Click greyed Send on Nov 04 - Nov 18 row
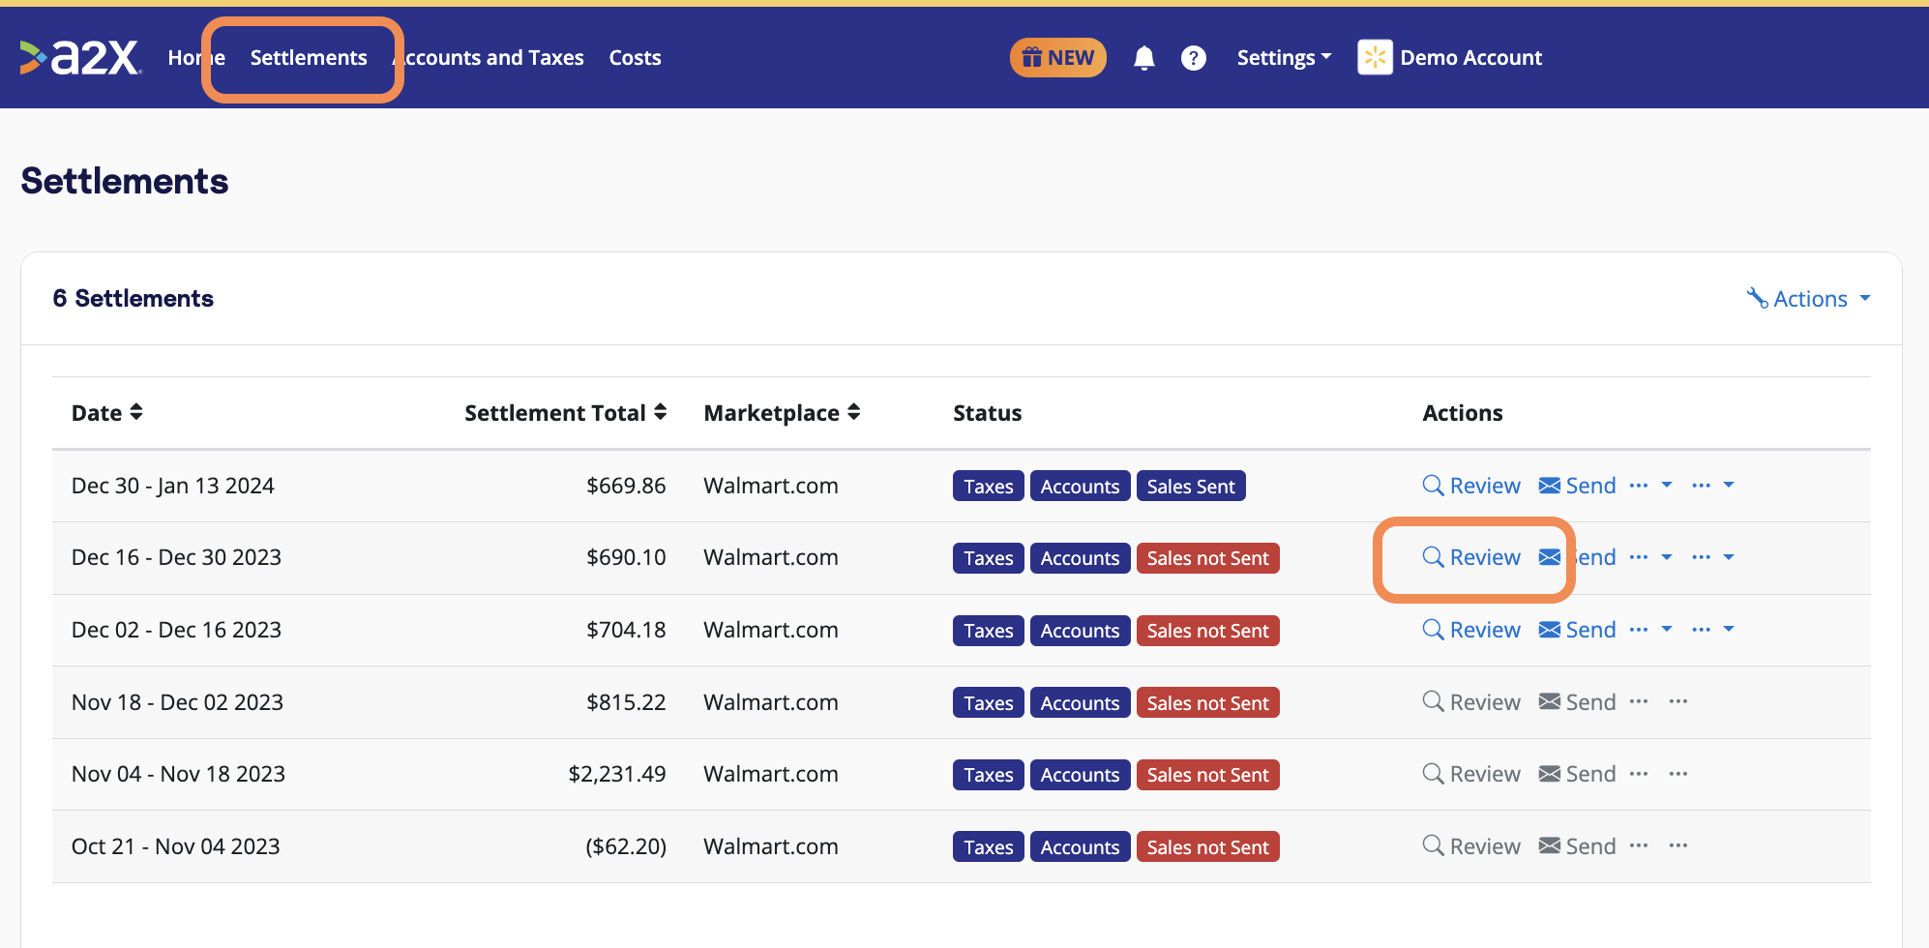The image size is (1929, 948). tap(1577, 774)
